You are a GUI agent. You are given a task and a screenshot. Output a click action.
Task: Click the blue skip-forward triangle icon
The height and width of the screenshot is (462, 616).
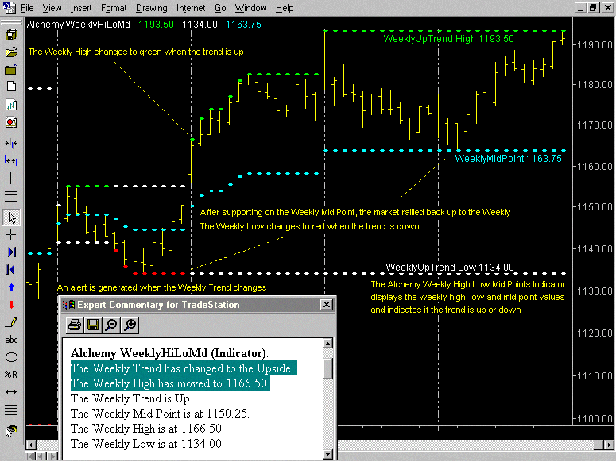(x=11, y=252)
